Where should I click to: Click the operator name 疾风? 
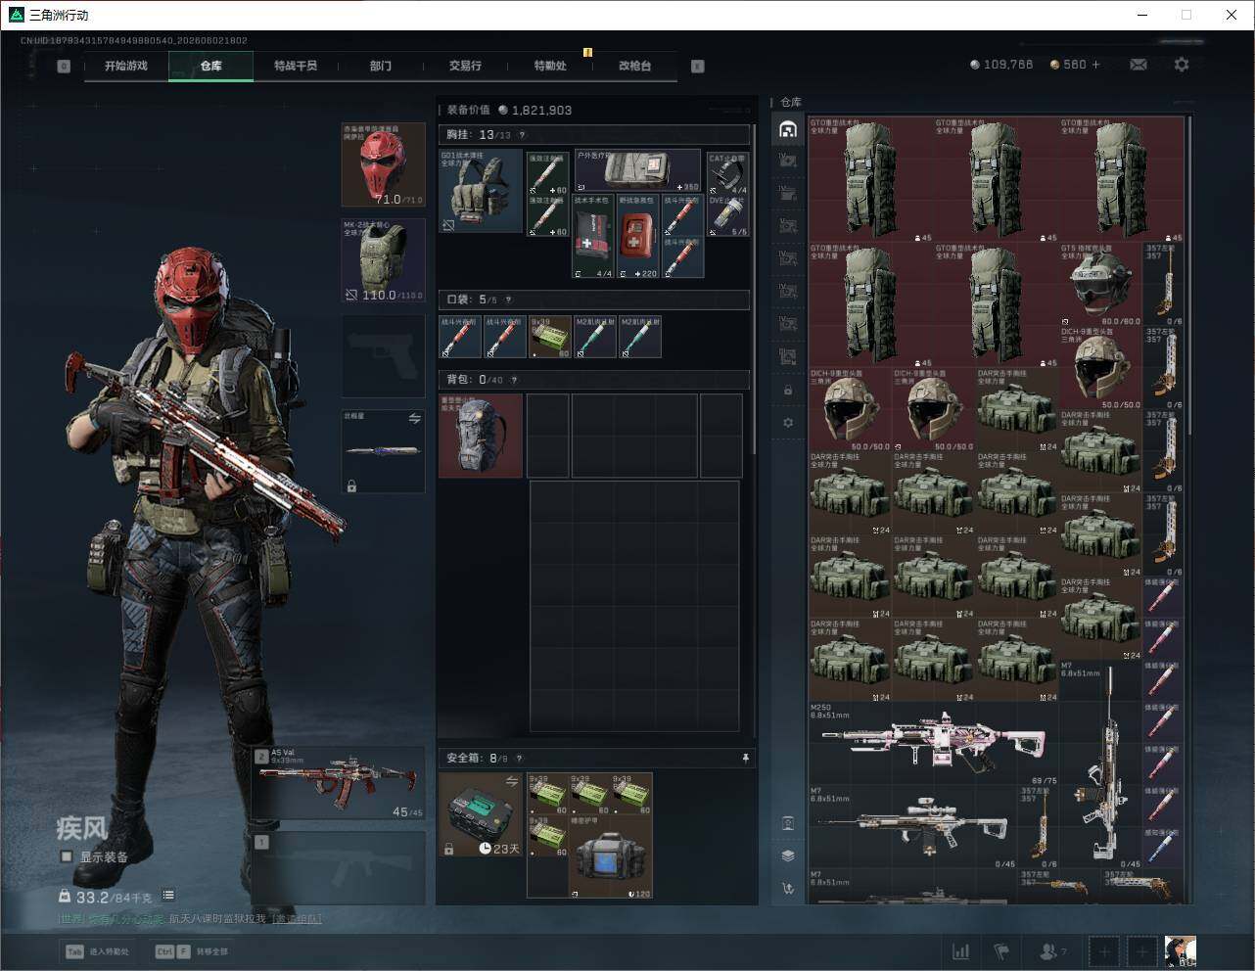pyautogui.click(x=81, y=828)
